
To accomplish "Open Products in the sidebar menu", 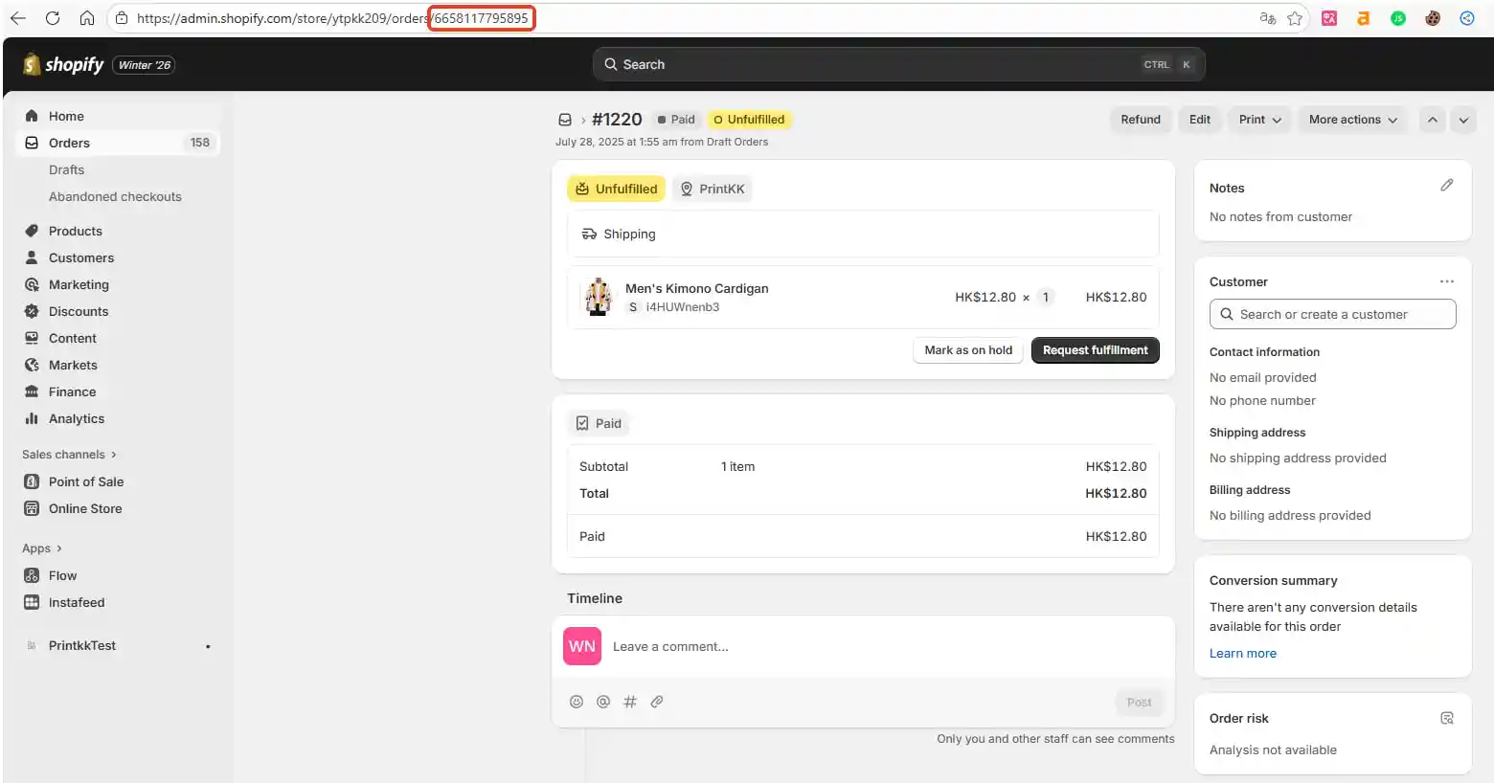I will click(x=75, y=231).
